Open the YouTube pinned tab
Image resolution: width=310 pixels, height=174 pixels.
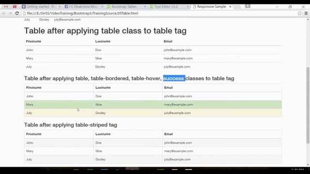coord(15,7)
